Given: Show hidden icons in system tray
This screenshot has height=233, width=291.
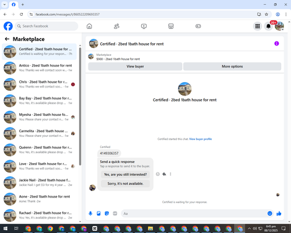Looking at the screenshot, I should (249, 228).
